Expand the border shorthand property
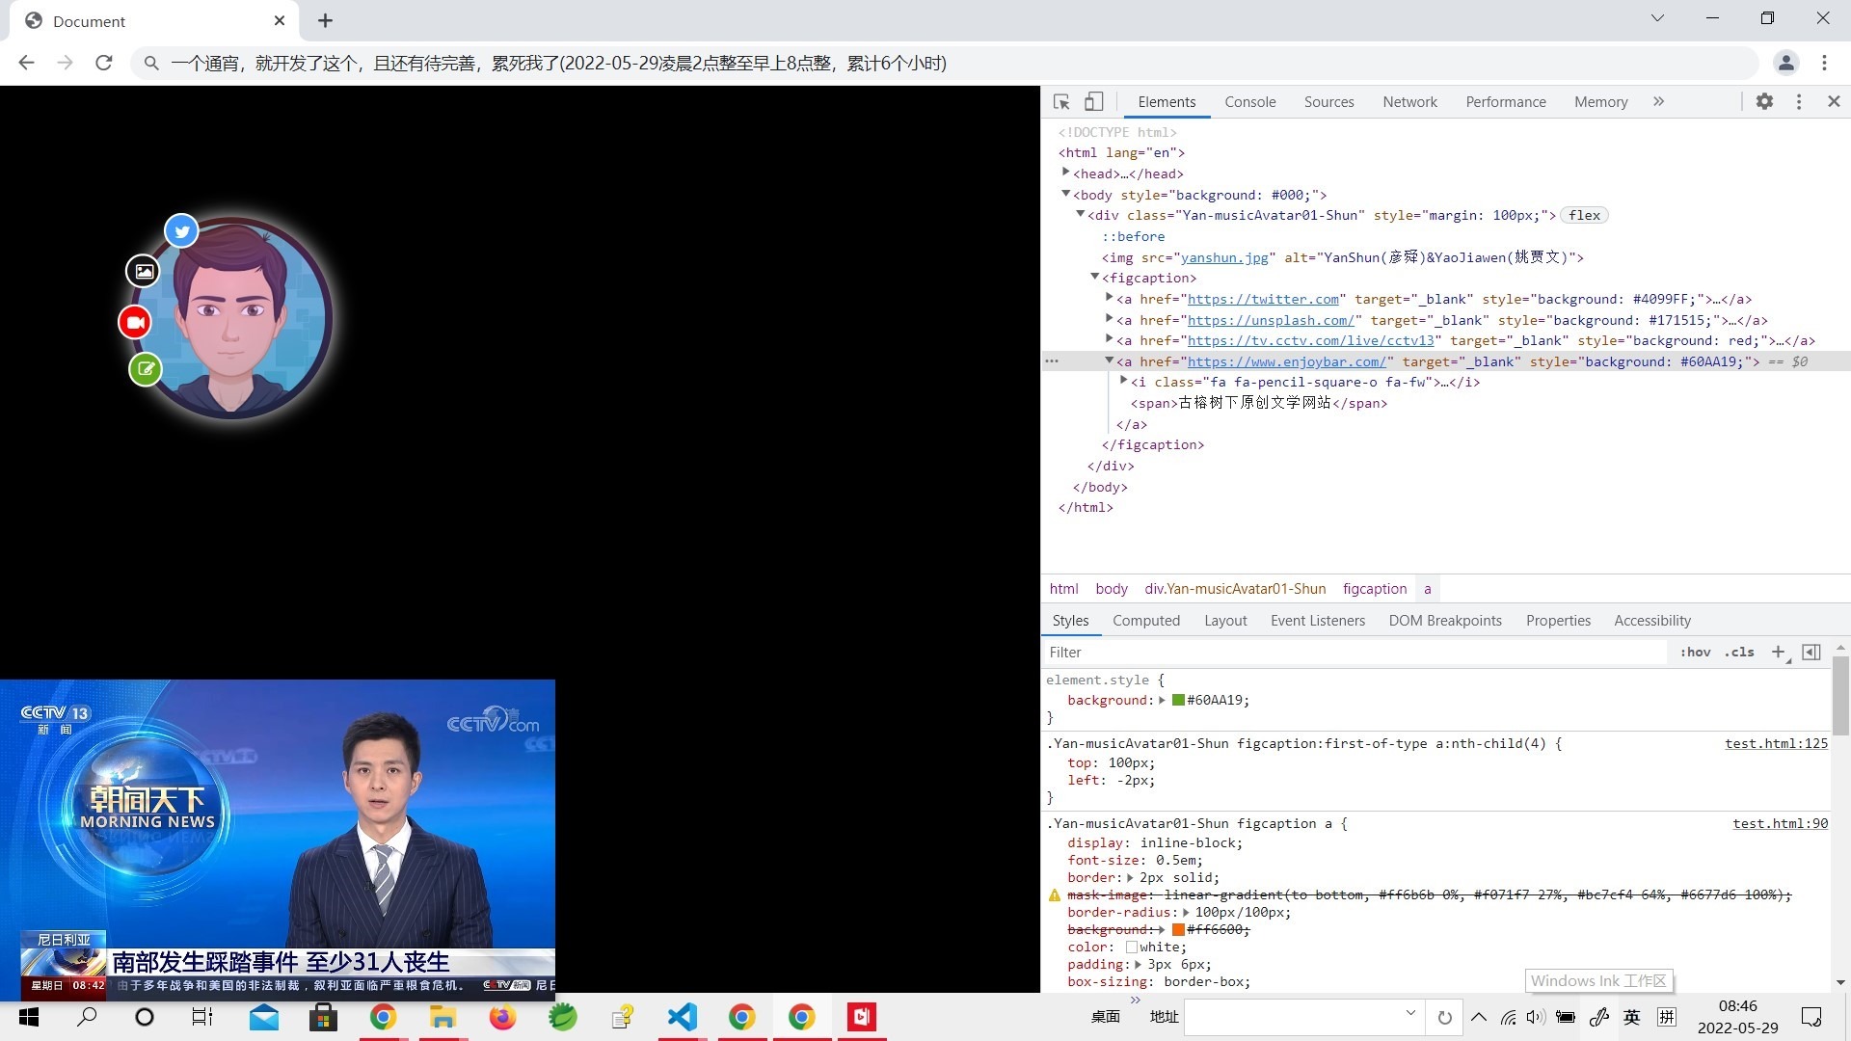 pos(1130,877)
